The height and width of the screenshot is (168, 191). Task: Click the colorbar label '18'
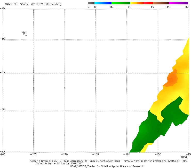111,7
